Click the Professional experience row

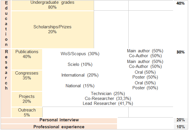[59, 127]
